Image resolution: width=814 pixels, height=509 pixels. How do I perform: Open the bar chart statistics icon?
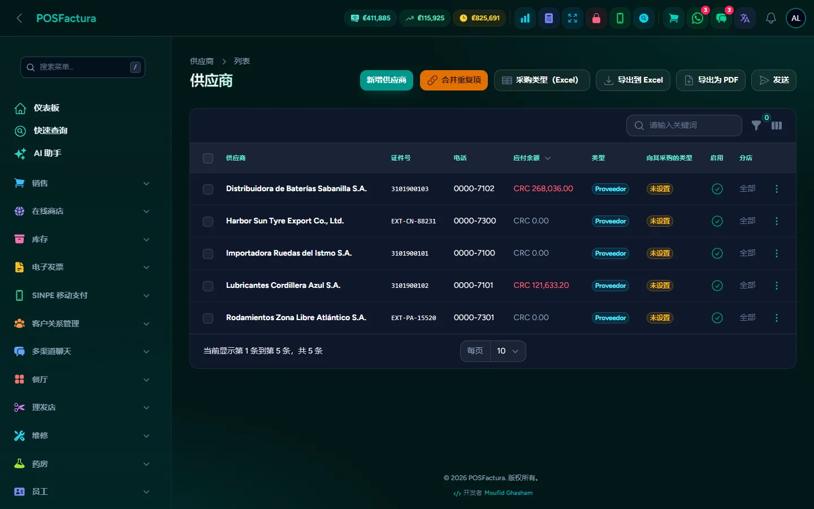[525, 18]
